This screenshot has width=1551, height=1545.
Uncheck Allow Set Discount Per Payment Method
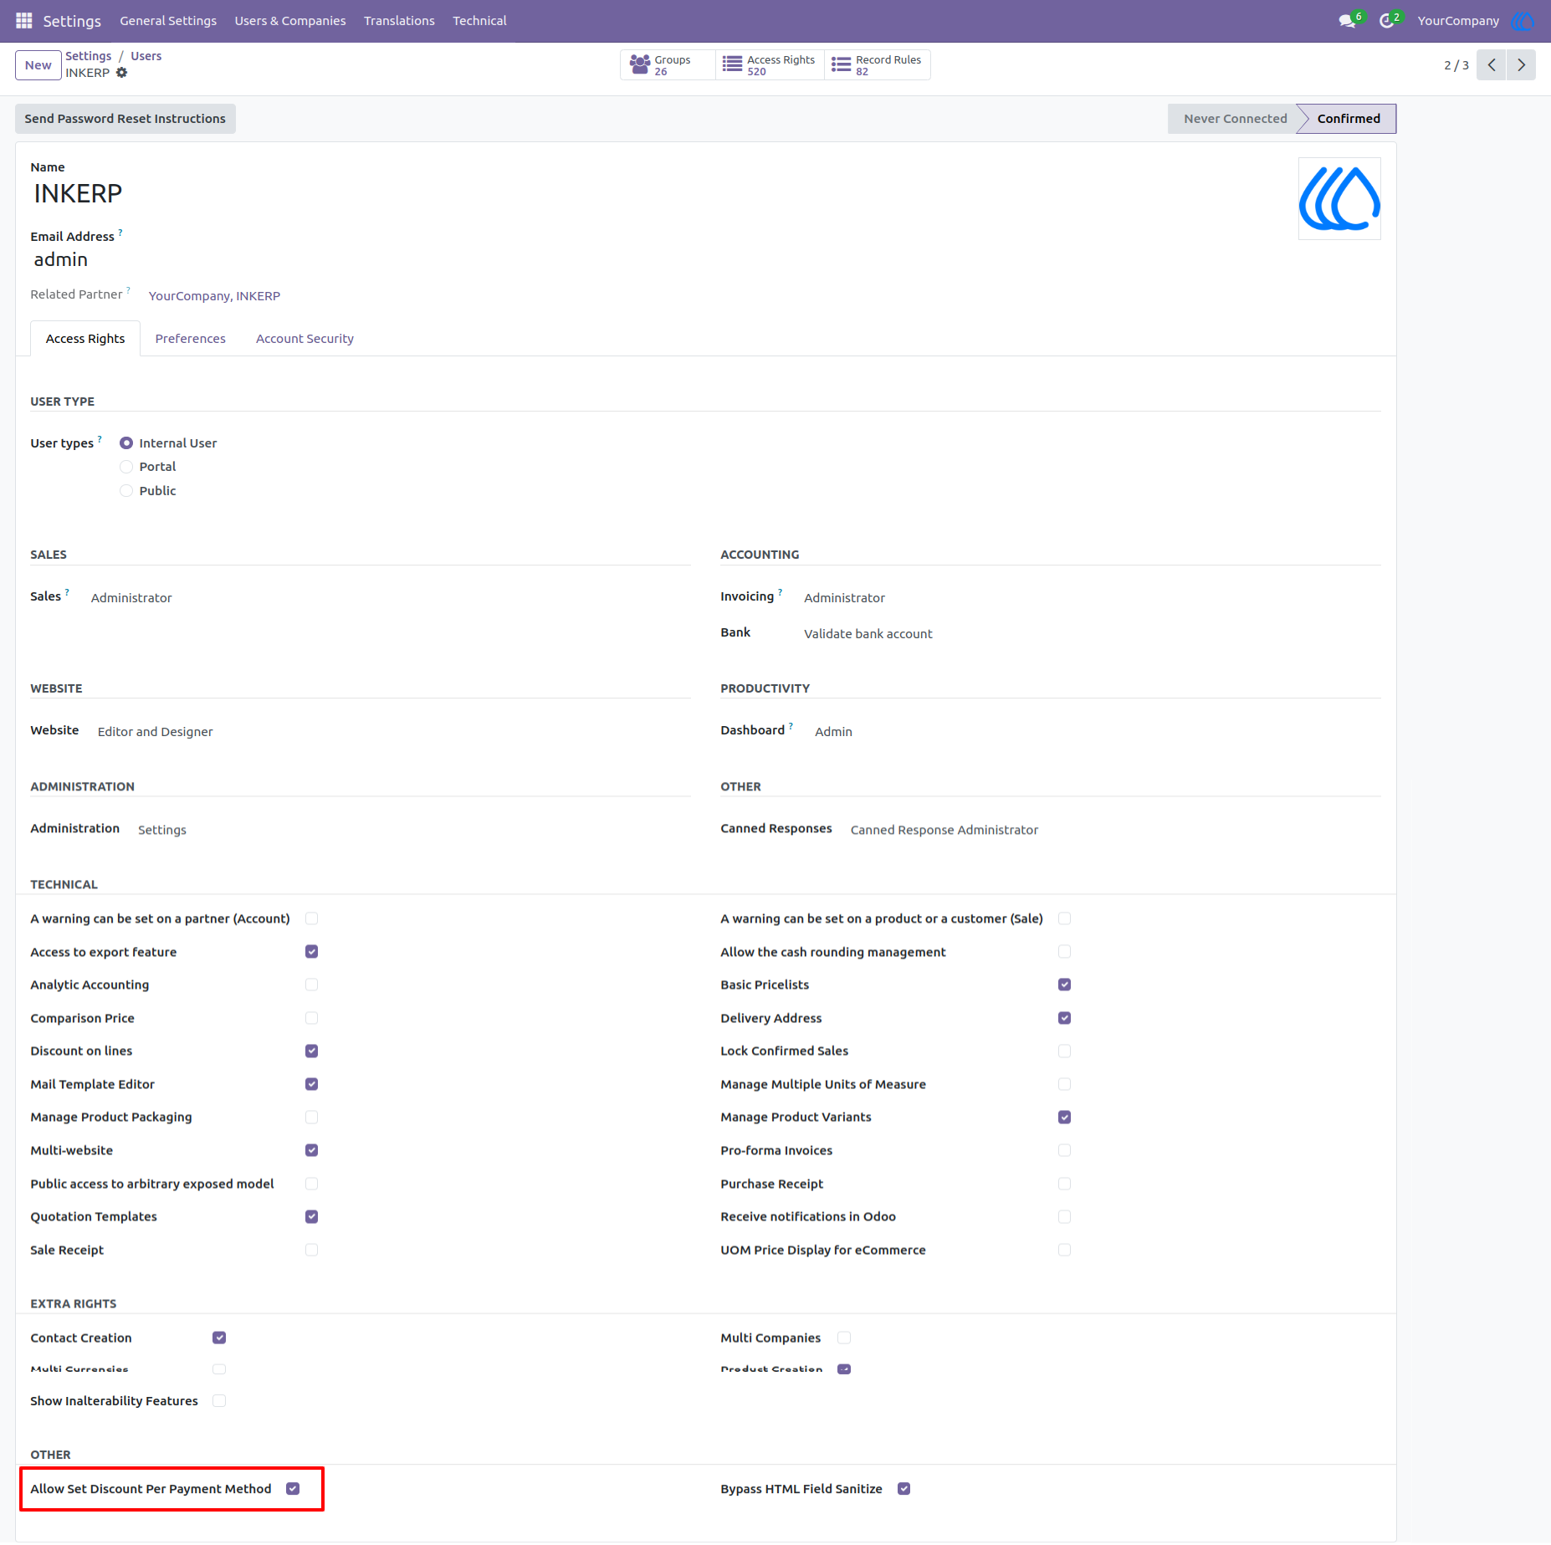[x=293, y=1489]
